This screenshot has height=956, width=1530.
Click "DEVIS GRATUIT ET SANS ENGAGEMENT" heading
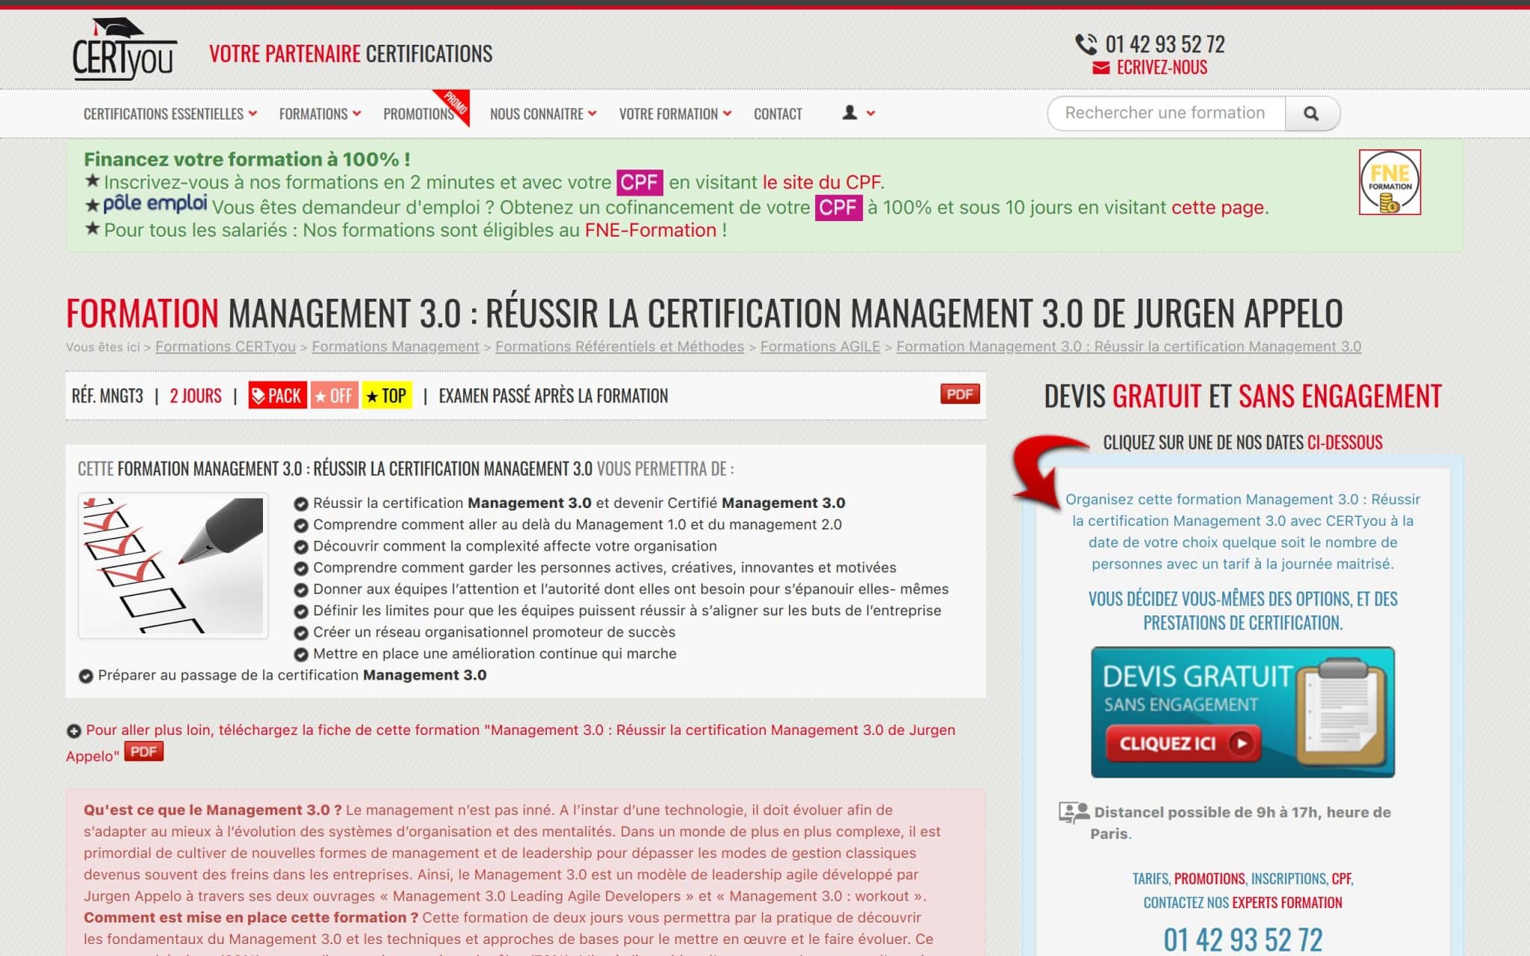click(1242, 396)
